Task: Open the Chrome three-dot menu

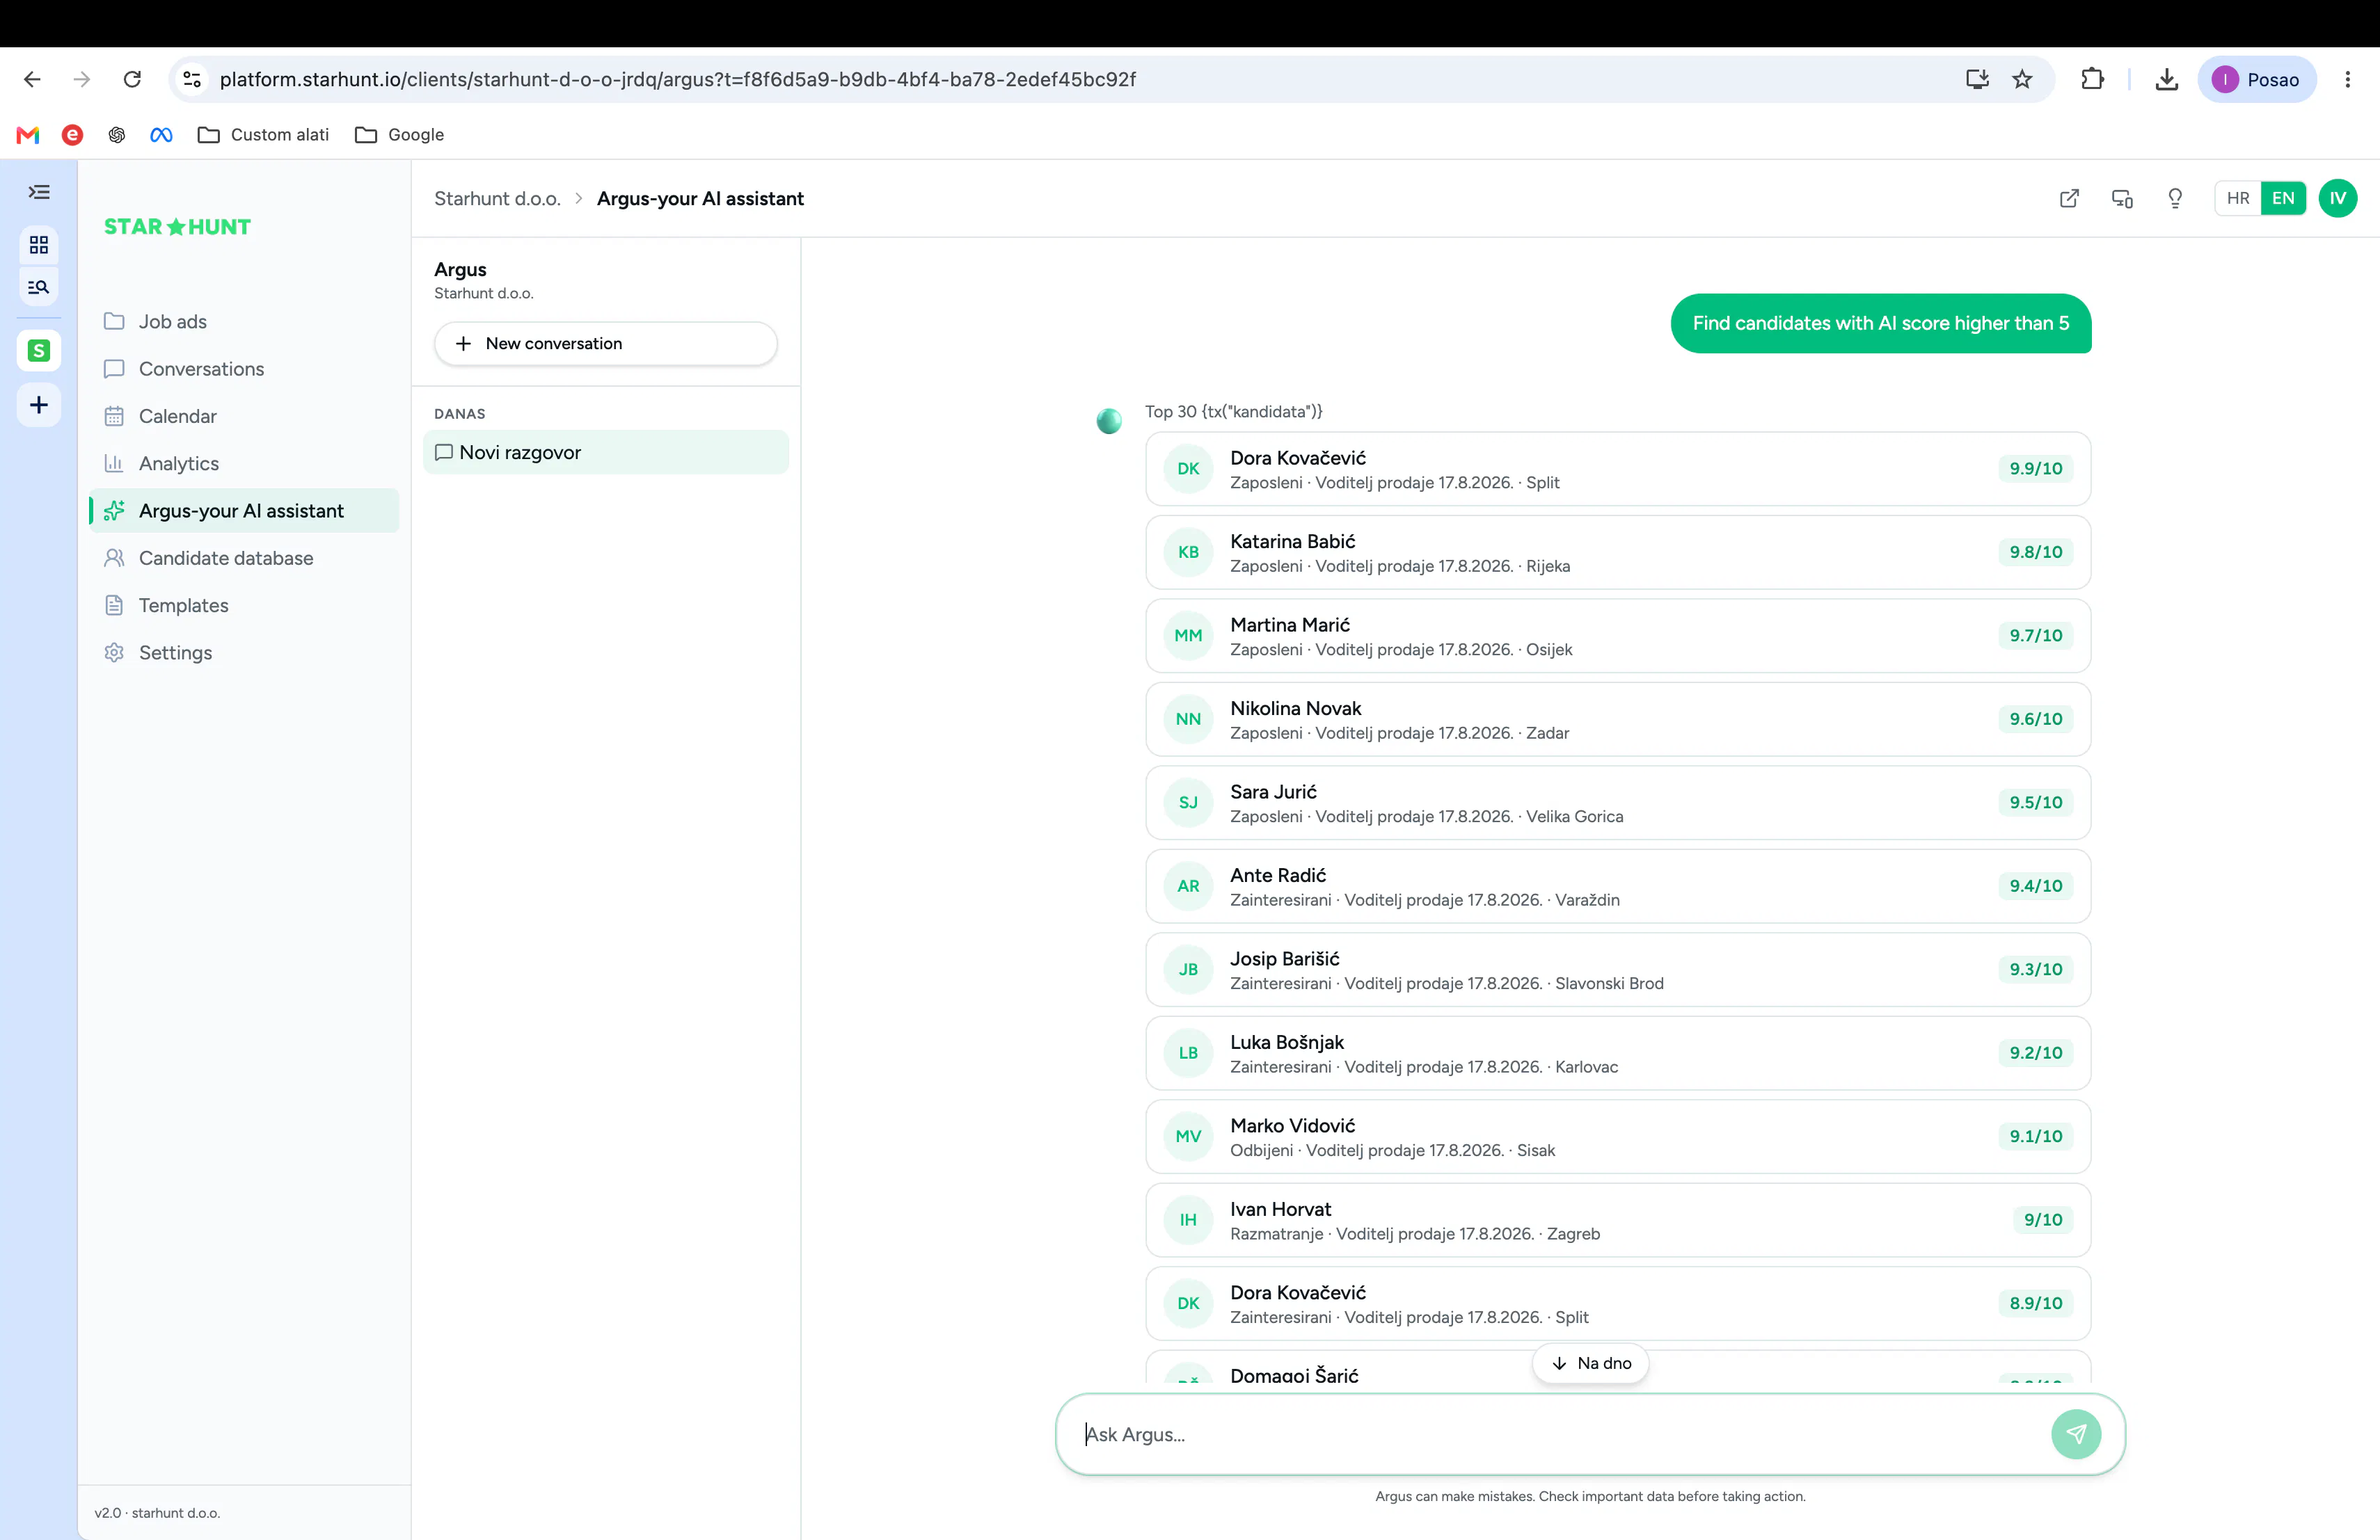Action: coord(2347,79)
